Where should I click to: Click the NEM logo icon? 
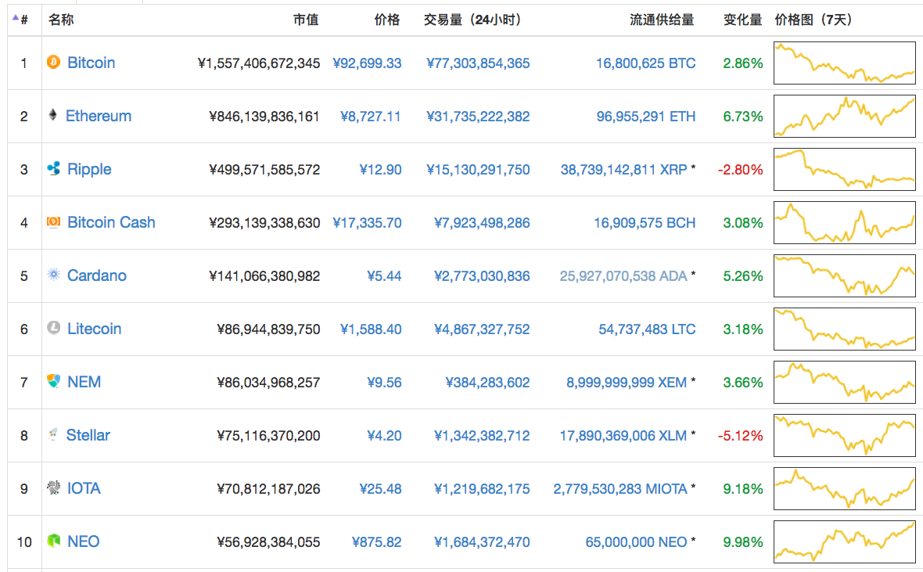click(x=53, y=382)
